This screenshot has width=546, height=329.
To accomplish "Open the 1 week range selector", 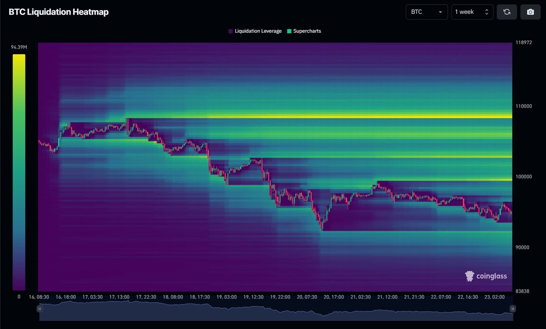I will coord(472,12).
